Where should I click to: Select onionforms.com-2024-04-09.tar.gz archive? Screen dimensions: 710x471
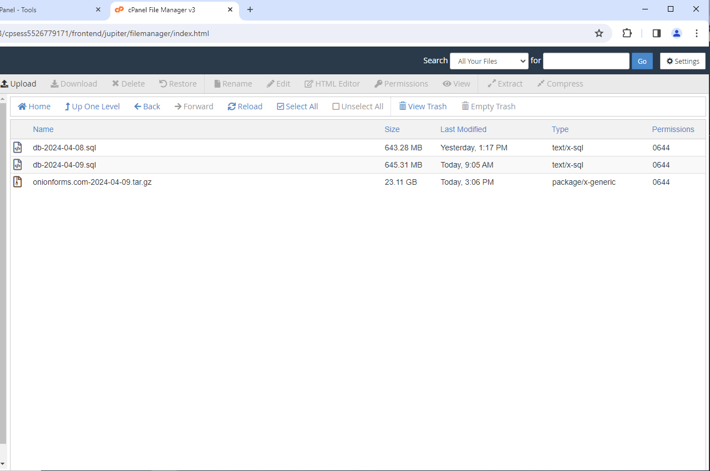(92, 182)
